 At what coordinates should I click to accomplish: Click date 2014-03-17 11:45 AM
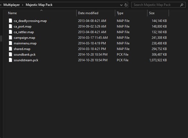(x=93, y=38)
